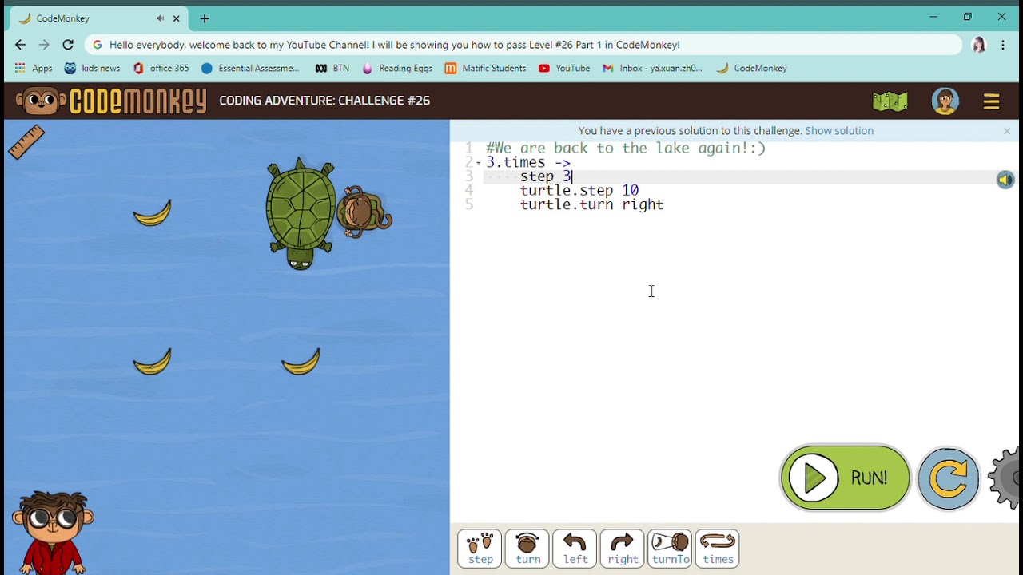The image size is (1023, 575).
Task: Minimize the browser window
Action: [x=933, y=17]
